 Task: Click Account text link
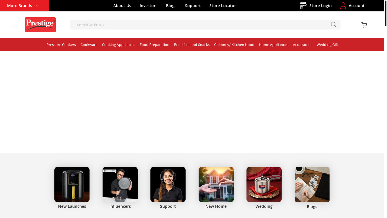357,6
